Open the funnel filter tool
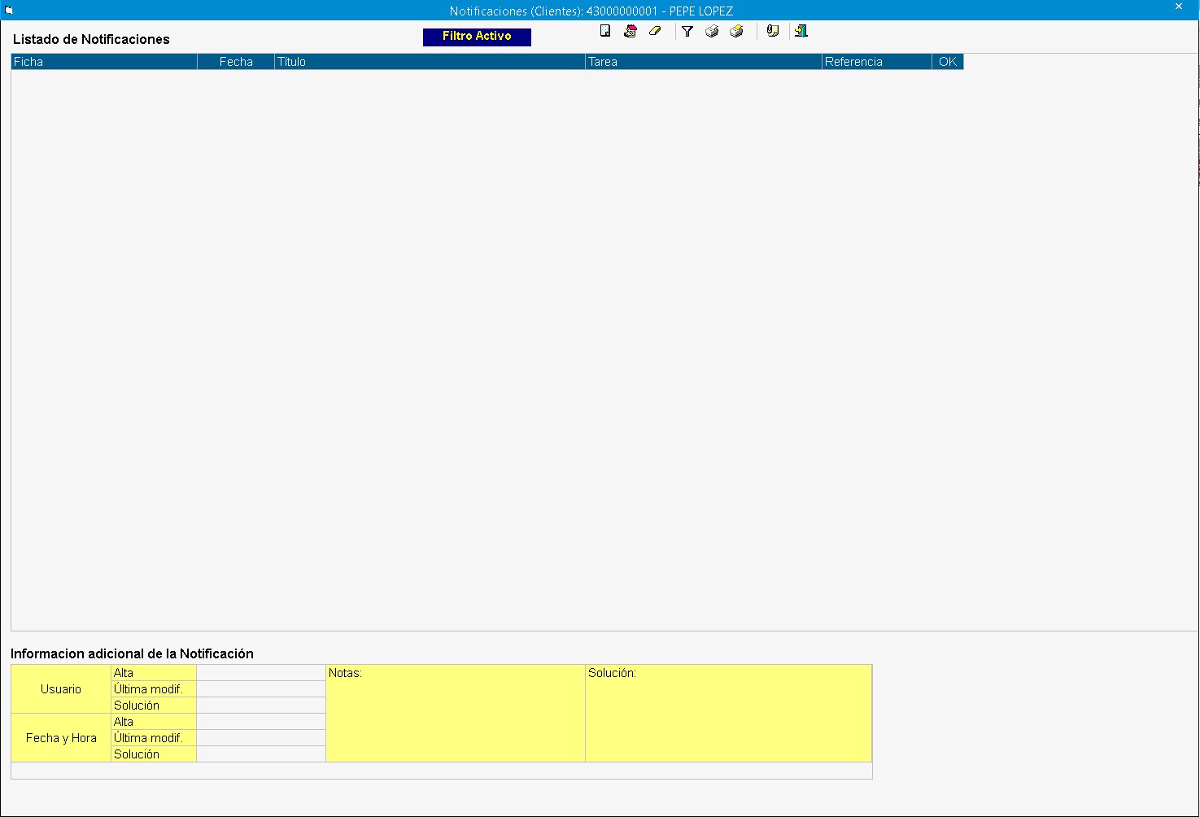 coord(687,31)
